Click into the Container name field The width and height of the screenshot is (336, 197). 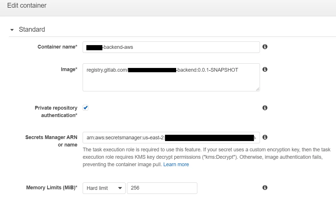coord(171,47)
